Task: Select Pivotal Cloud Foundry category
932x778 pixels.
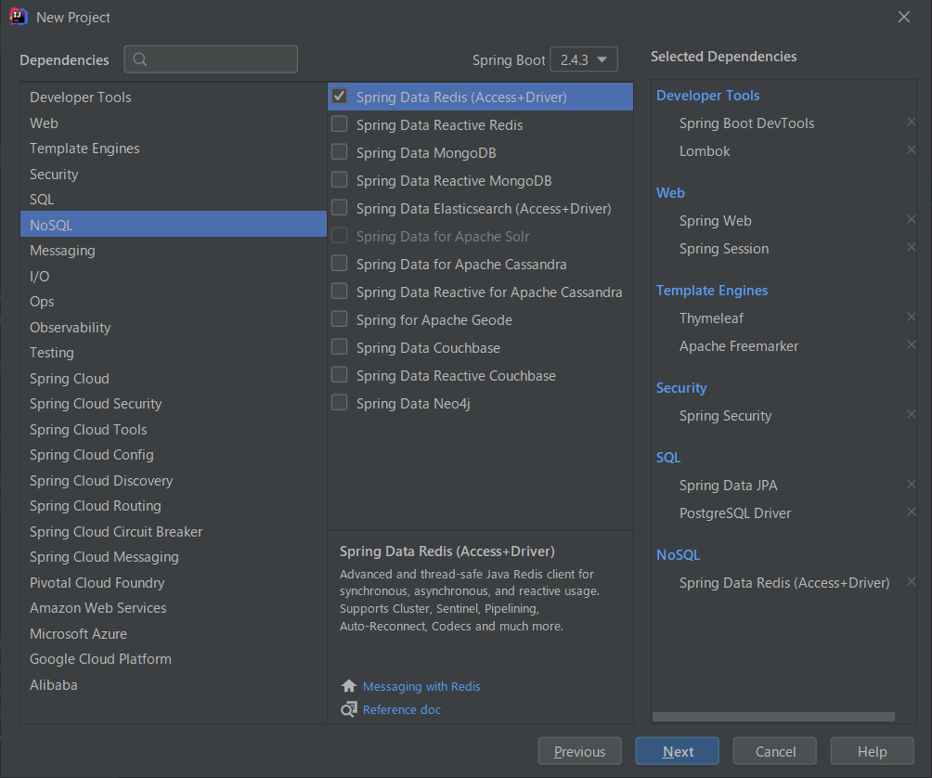Action: coord(174,583)
